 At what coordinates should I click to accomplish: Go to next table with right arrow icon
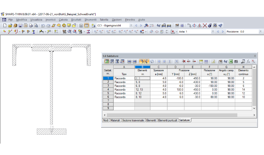coord(134,61)
